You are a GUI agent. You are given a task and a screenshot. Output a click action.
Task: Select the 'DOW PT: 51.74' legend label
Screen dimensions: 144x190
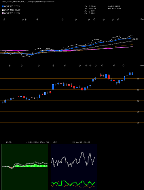pos(12,14)
